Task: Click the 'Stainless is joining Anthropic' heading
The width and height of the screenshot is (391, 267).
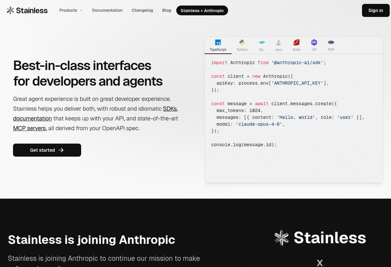Action: [92, 240]
